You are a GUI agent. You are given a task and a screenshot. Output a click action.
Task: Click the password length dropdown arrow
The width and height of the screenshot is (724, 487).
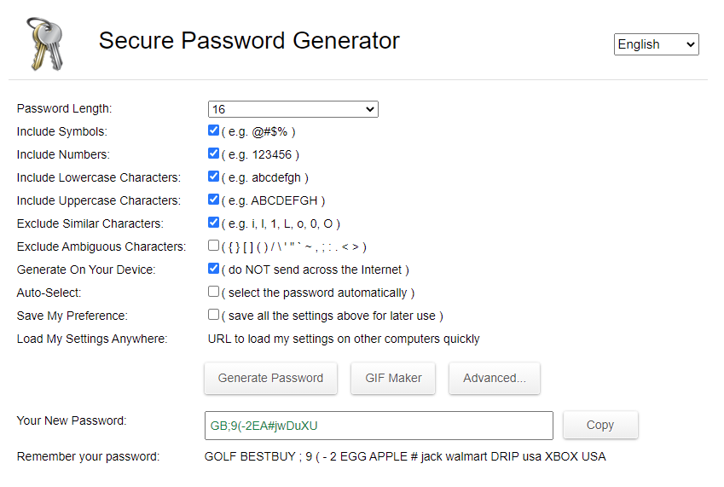pyautogui.click(x=370, y=109)
